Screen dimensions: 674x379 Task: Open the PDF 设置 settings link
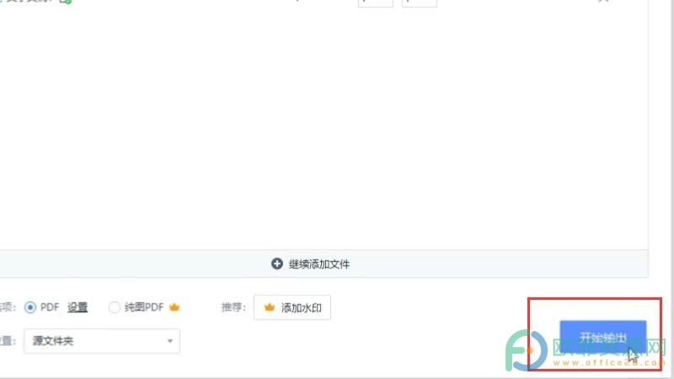pos(78,307)
